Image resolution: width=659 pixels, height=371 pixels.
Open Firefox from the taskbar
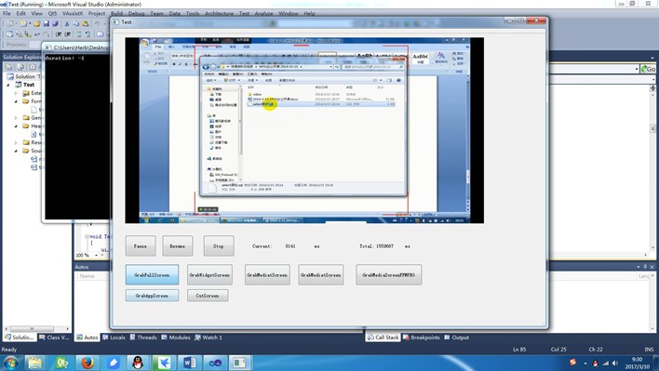pos(87,363)
